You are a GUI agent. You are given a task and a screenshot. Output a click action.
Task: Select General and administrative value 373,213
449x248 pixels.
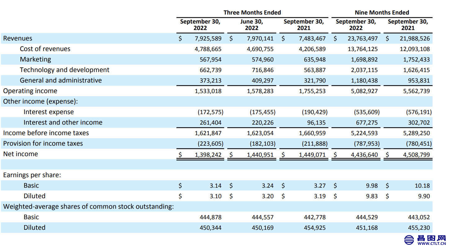(x=211, y=81)
